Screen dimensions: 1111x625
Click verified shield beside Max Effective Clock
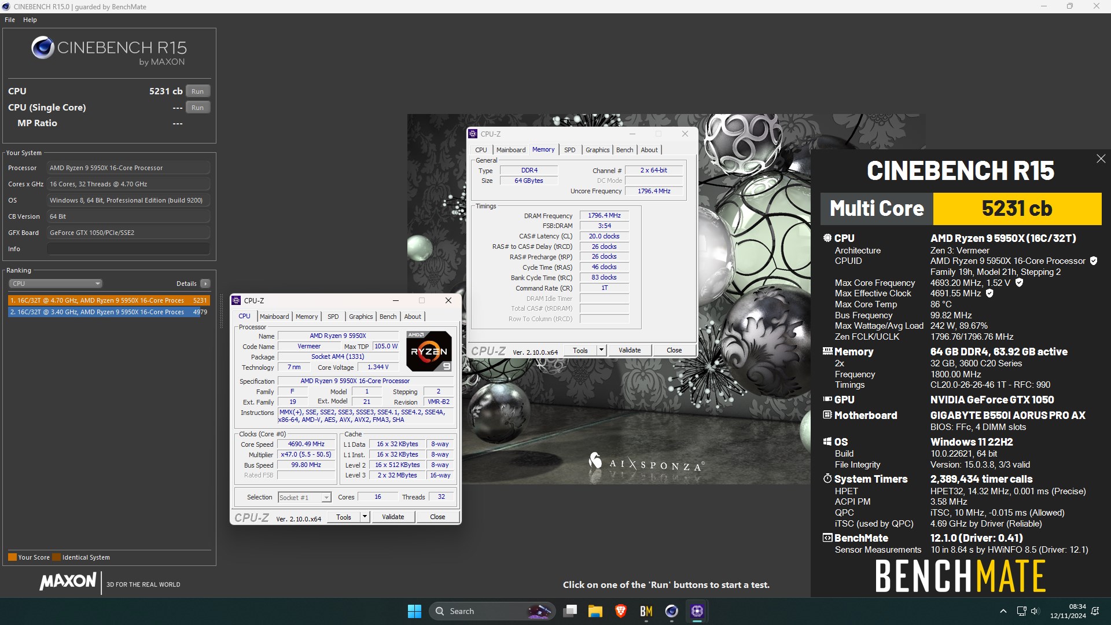(x=989, y=293)
